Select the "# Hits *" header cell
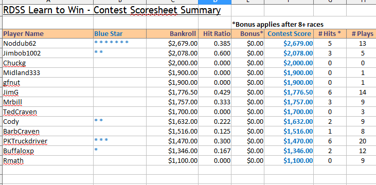 330,34
